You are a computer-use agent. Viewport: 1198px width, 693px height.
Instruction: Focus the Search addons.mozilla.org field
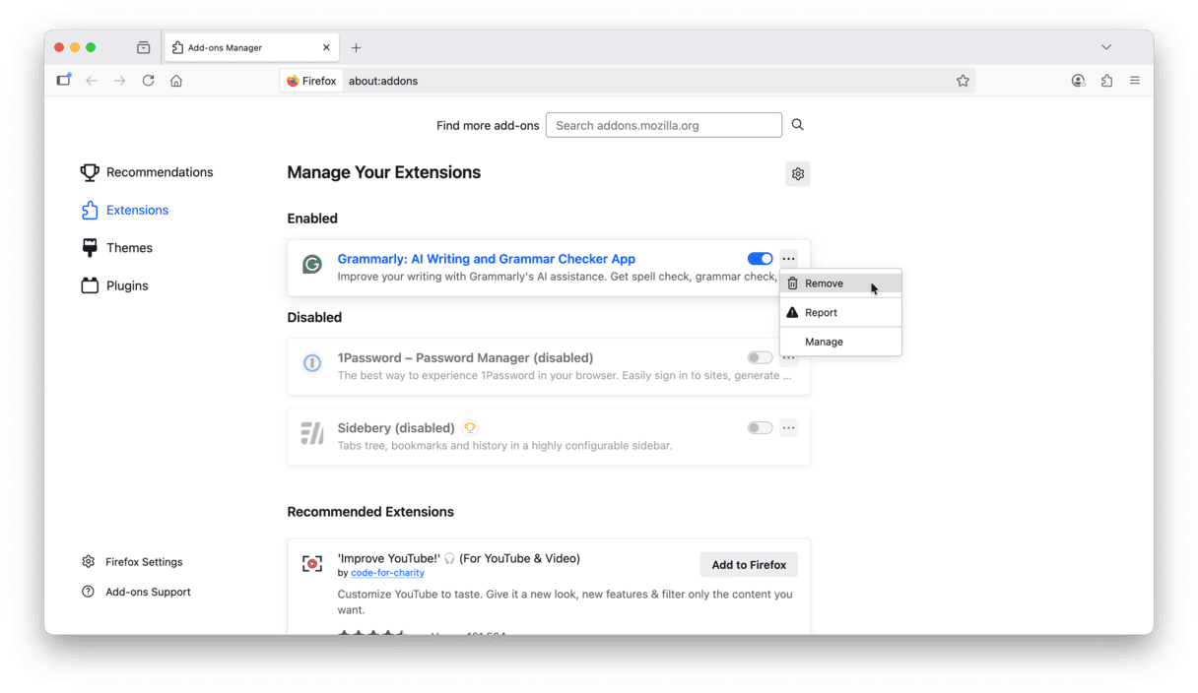(x=663, y=125)
